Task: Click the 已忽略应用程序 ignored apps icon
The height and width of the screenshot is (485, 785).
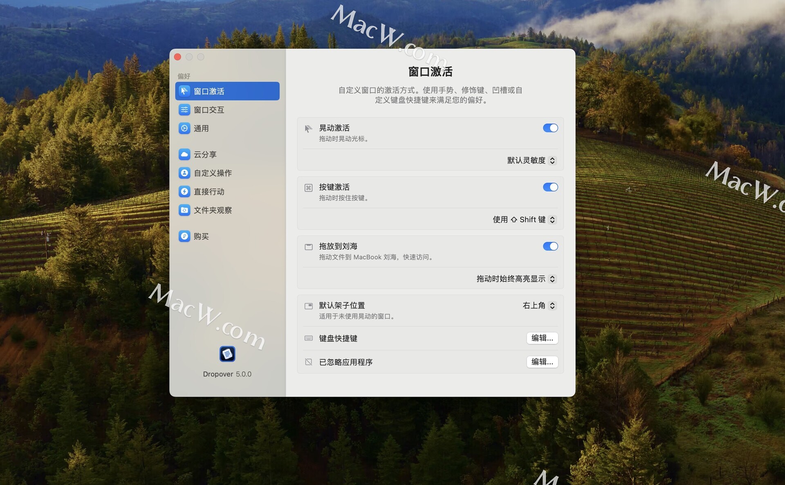Action: pos(309,362)
